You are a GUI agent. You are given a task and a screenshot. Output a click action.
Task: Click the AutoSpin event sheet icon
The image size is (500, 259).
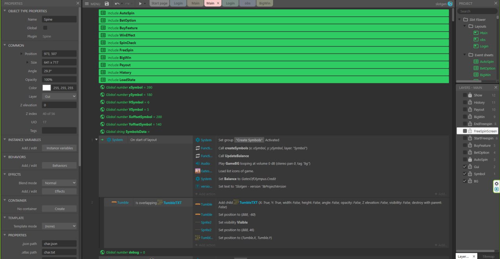(476, 62)
